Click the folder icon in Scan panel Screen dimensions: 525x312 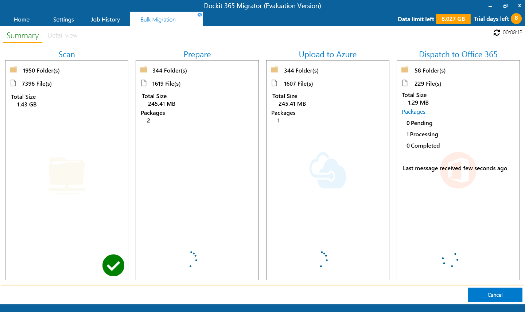[13, 70]
